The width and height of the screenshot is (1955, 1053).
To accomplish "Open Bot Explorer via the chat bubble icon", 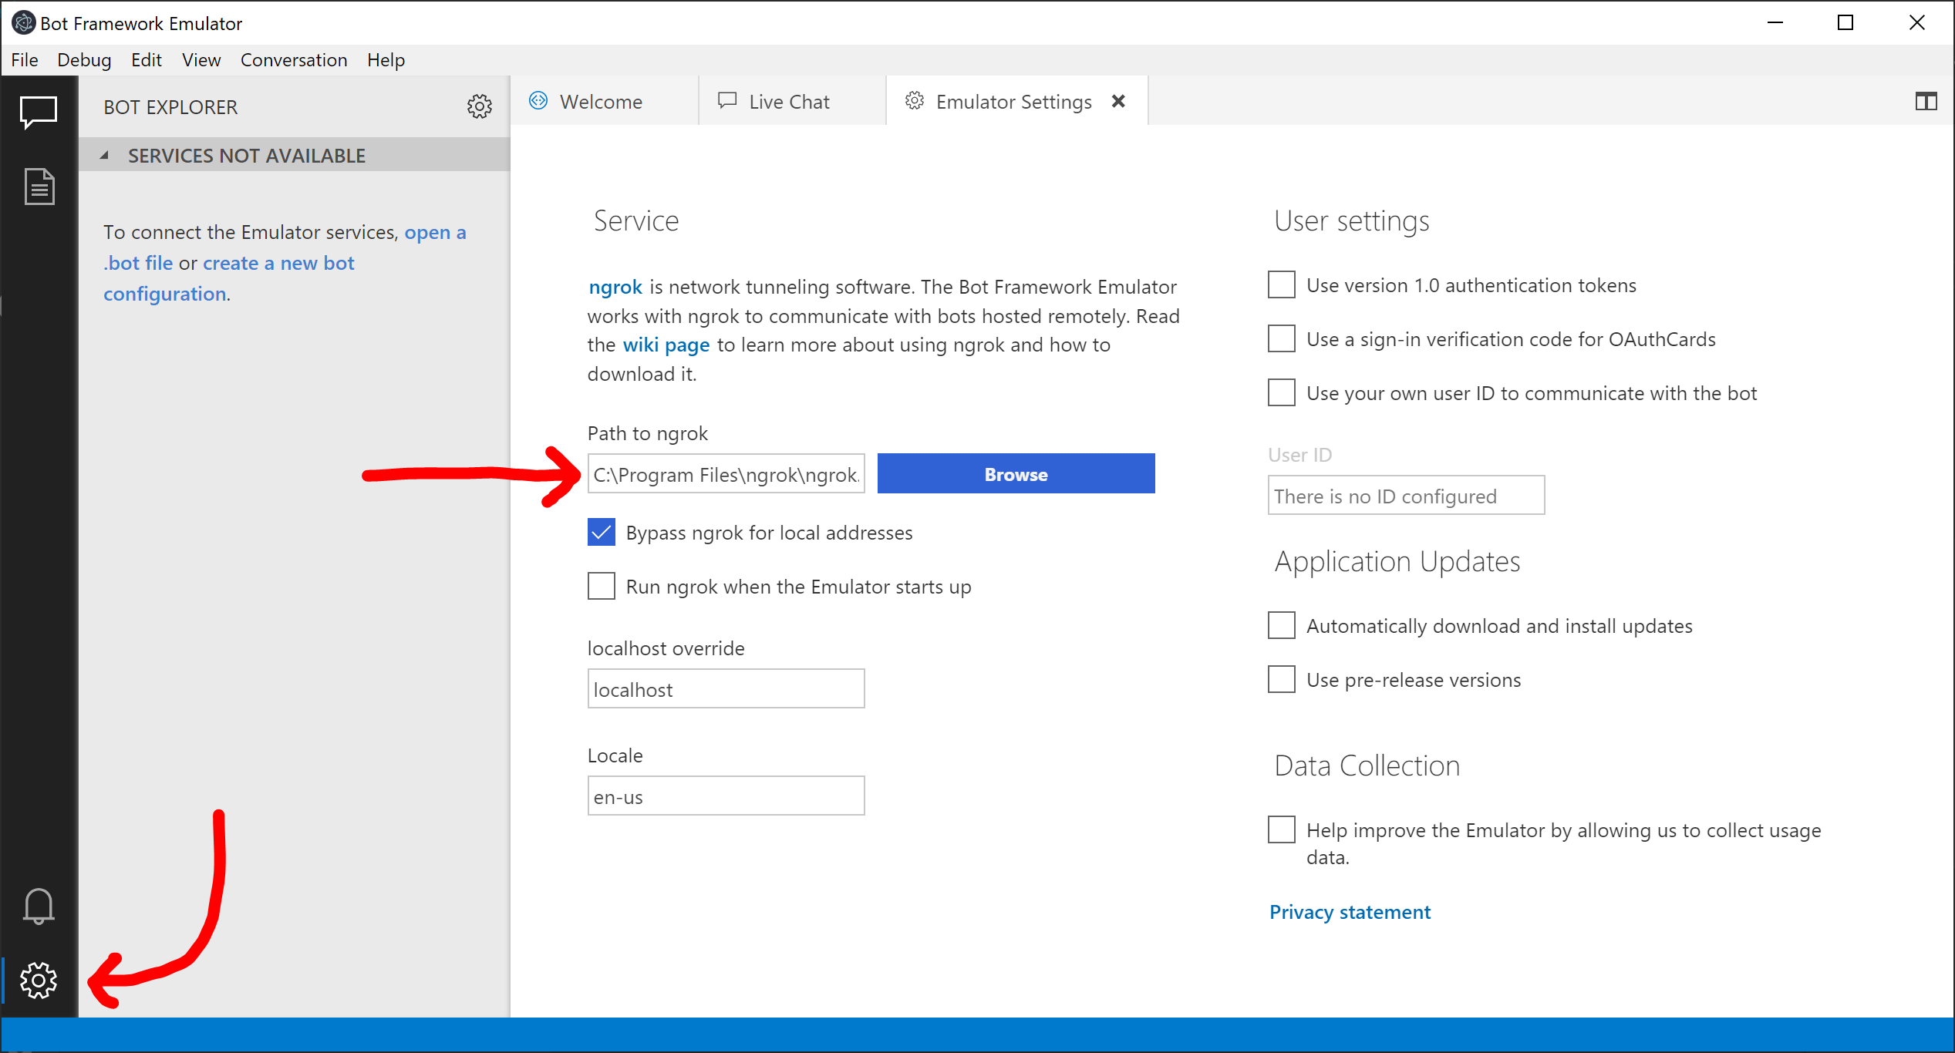I will [x=39, y=111].
